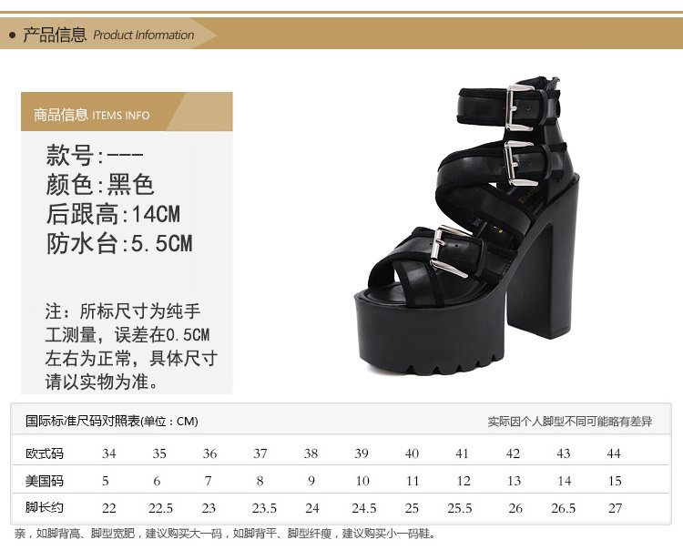Click US size 6 cell

click(157, 481)
